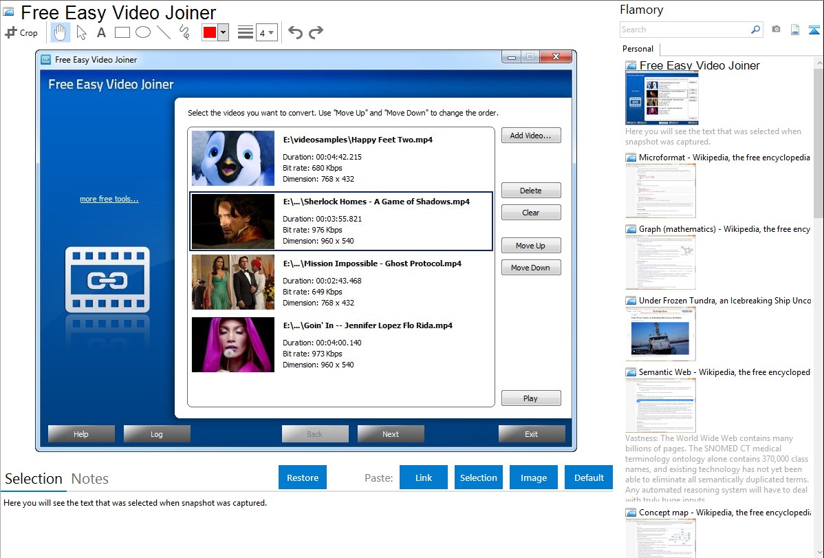Screen dimensions: 824x558
Task: Click the Sherlock Homes video thumbnail
Action: click(232, 221)
